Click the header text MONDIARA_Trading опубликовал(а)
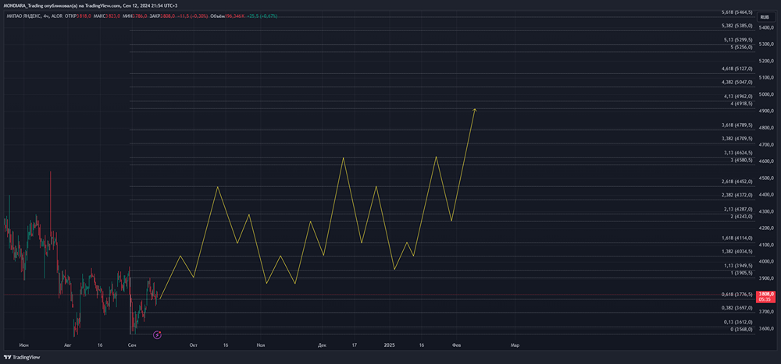Screen dimensions: 781x364 pos(40,5)
